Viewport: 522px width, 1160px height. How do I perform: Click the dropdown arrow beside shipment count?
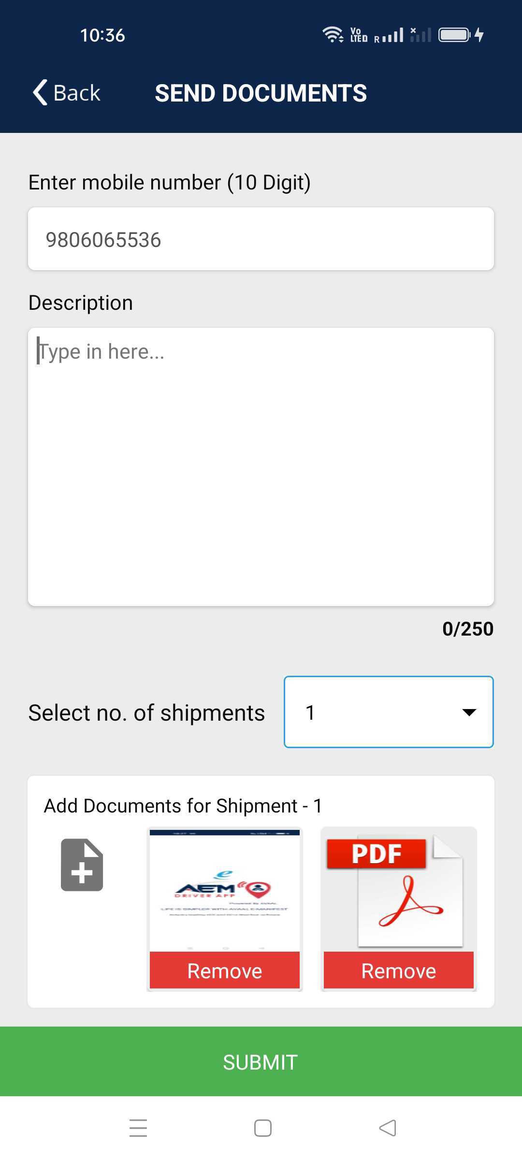tap(469, 712)
